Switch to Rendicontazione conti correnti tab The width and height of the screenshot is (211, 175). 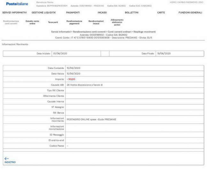[x=11, y=22]
